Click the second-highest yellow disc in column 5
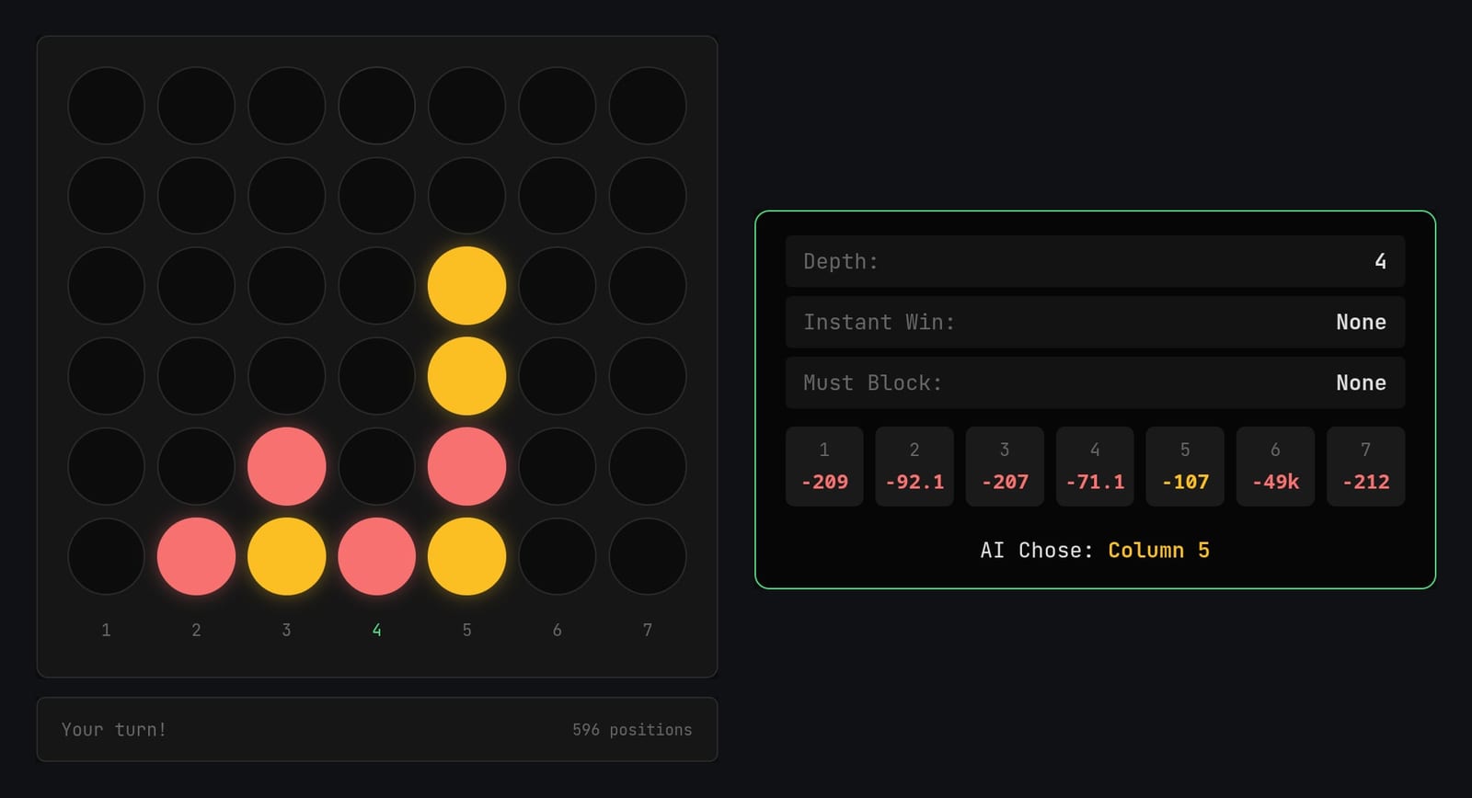The height and width of the screenshot is (798, 1472). coord(466,376)
